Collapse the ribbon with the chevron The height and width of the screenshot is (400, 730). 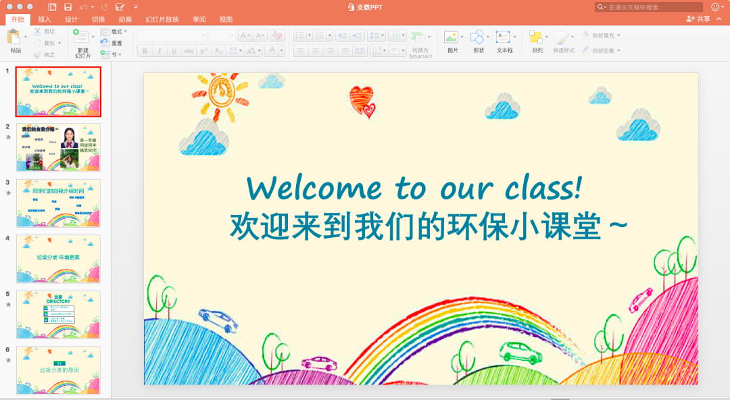point(719,19)
